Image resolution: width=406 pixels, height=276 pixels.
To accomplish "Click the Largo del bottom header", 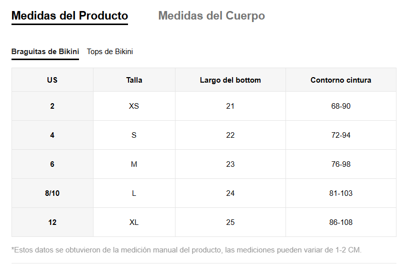I will coord(230,80).
